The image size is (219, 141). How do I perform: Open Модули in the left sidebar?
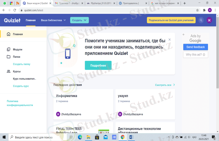(18, 50)
